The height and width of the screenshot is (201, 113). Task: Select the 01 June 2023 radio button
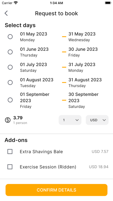point(10,52)
